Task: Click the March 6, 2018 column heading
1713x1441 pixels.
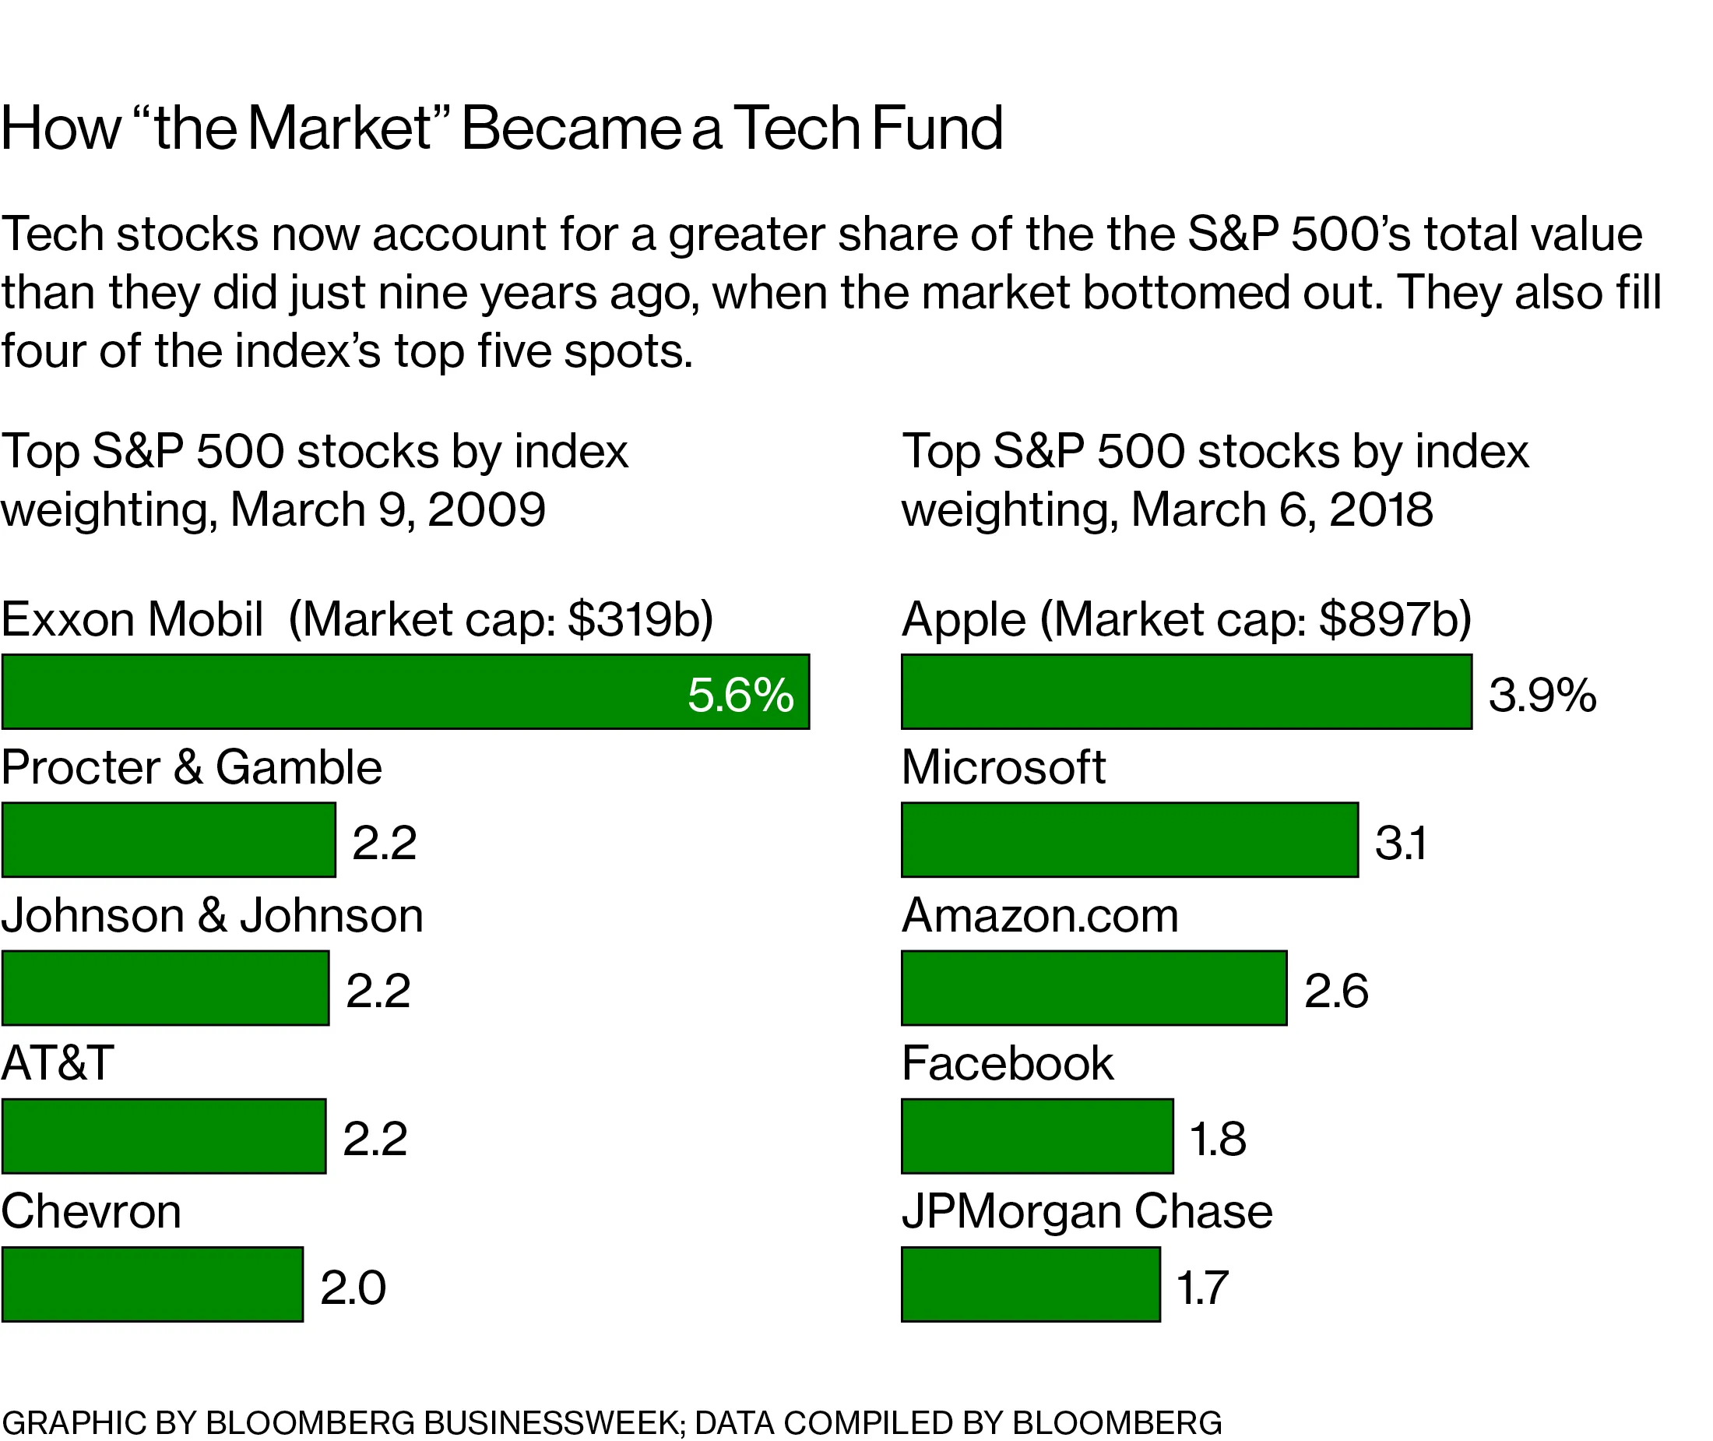Action: point(1215,481)
